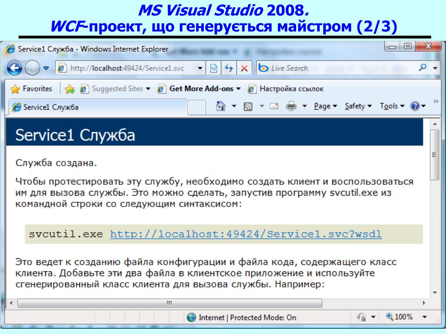Click the Service1 Служба page heading
Screen dimensions: 446x334
(x=75, y=135)
